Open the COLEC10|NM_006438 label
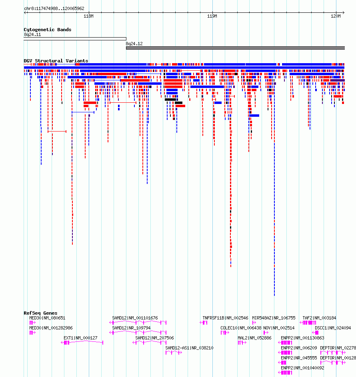This screenshot has height=377, width=356. [x=241, y=328]
